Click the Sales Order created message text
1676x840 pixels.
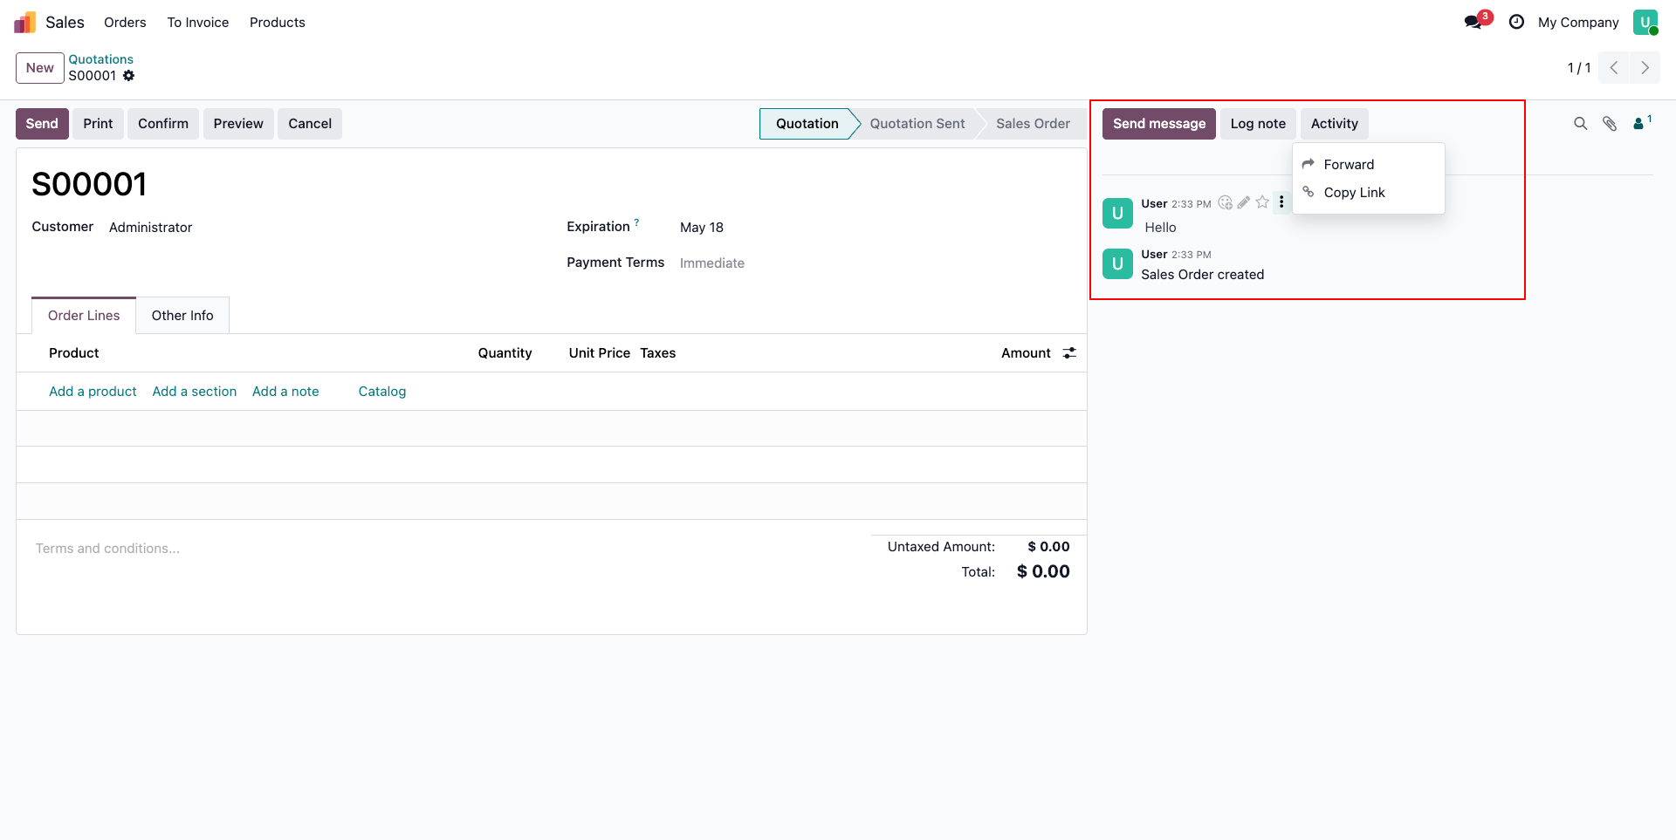tap(1202, 275)
